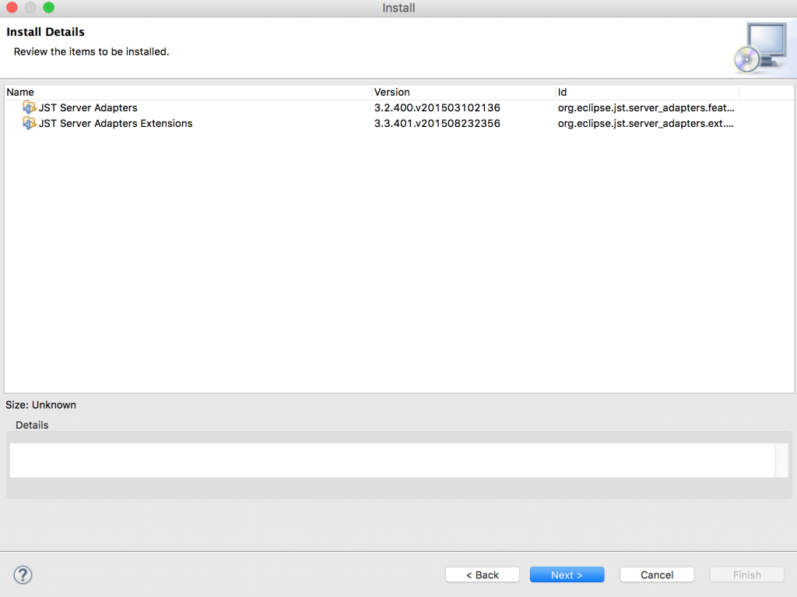This screenshot has height=597, width=797.
Task: Open help via the question mark icon
Action: [23, 575]
